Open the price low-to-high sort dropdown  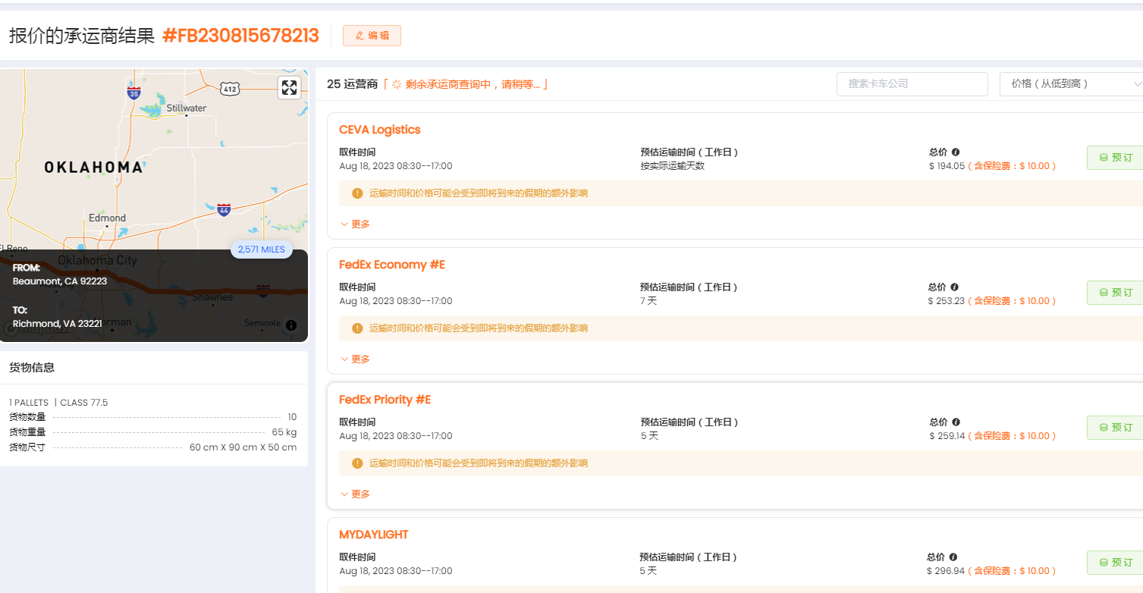coord(1071,84)
